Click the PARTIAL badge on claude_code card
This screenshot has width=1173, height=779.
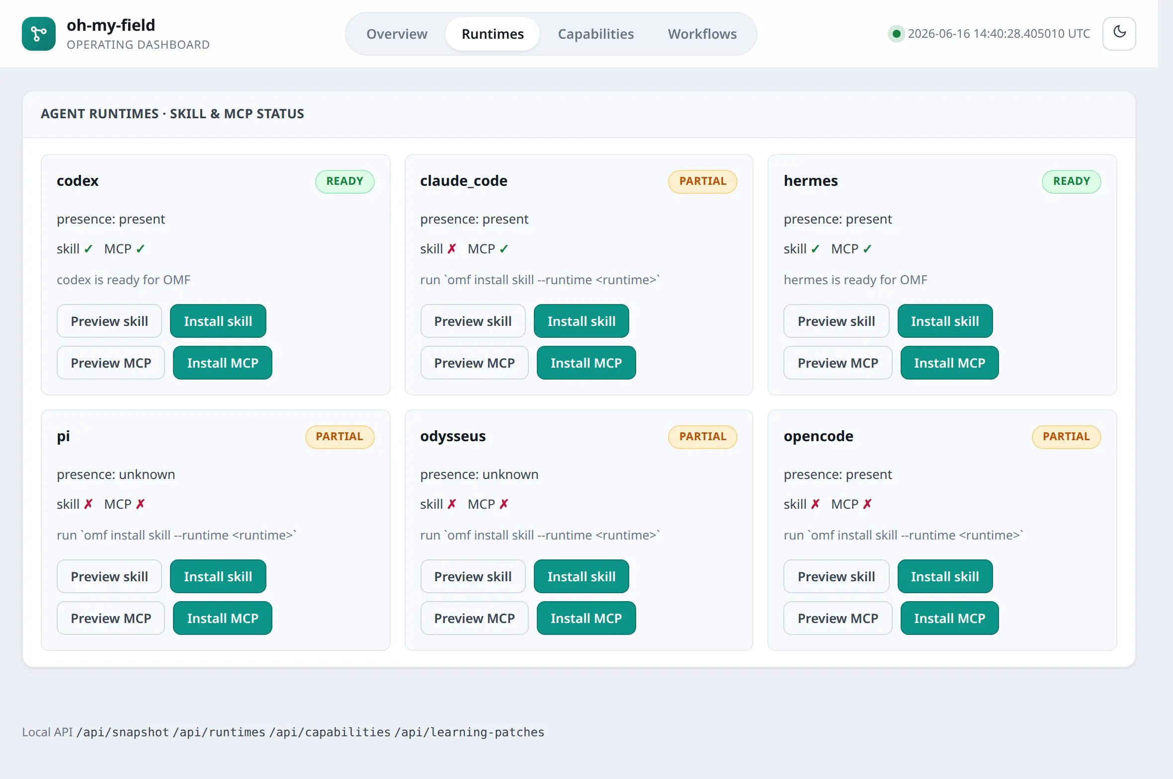[x=702, y=181]
